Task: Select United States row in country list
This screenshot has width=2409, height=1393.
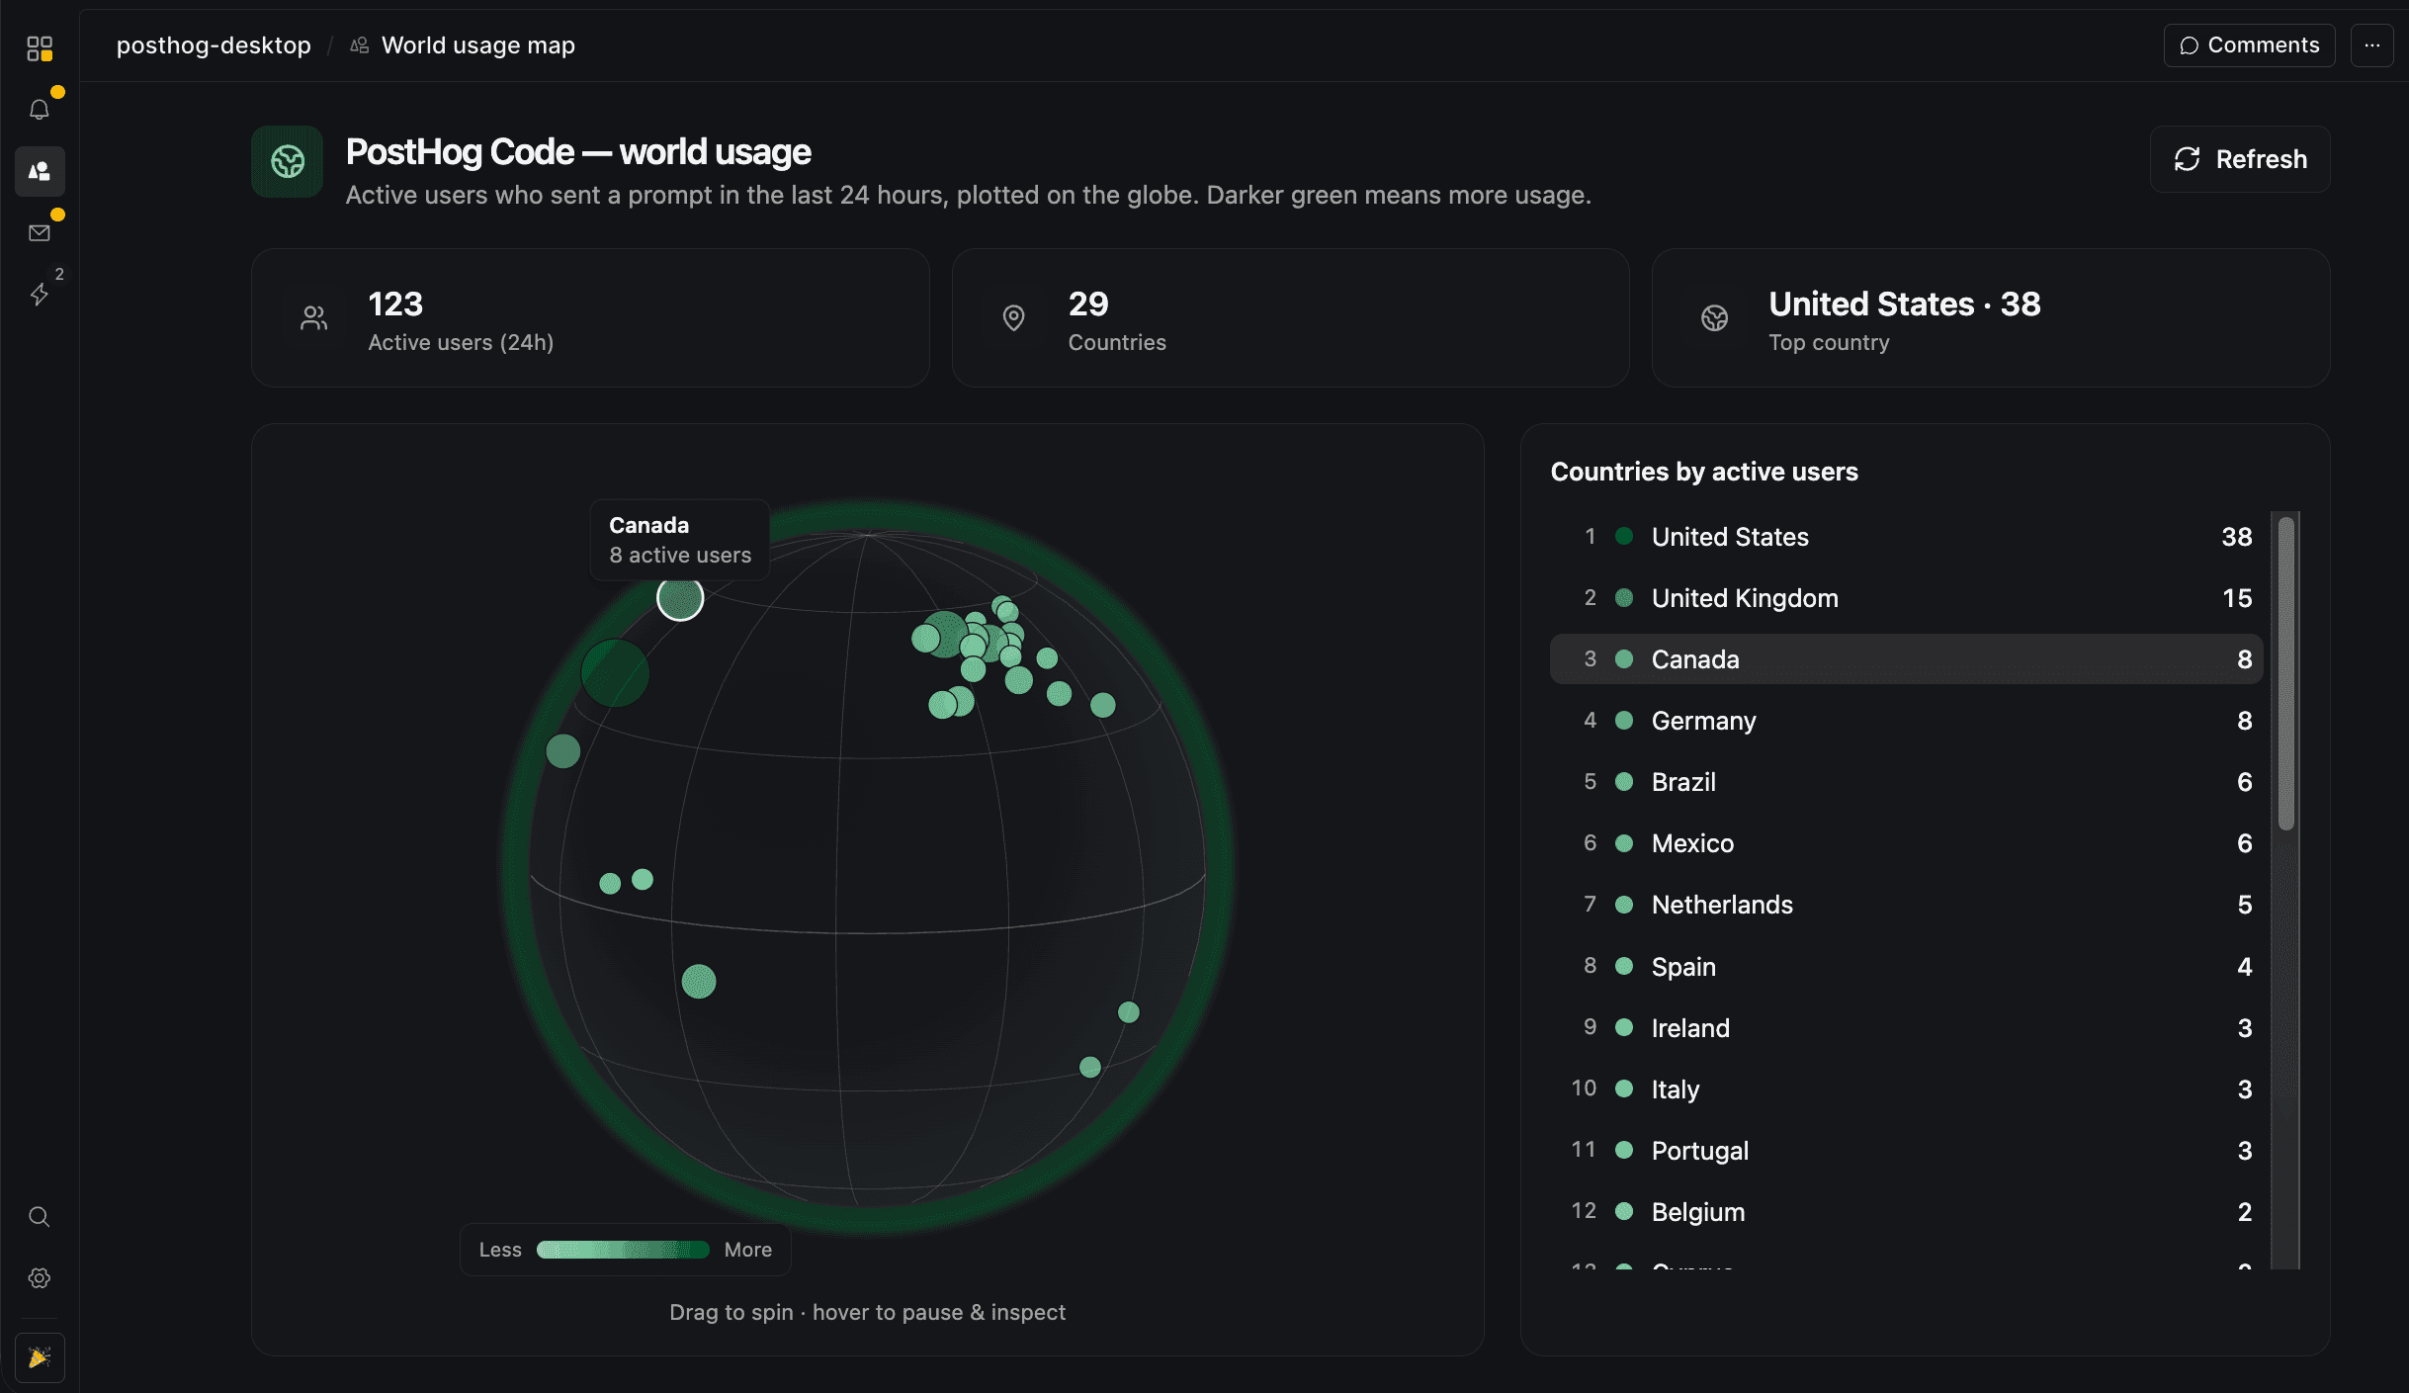Action: click(1906, 537)
